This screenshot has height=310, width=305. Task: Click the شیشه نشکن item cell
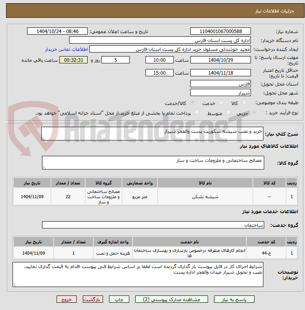click(x=205, y=197)
